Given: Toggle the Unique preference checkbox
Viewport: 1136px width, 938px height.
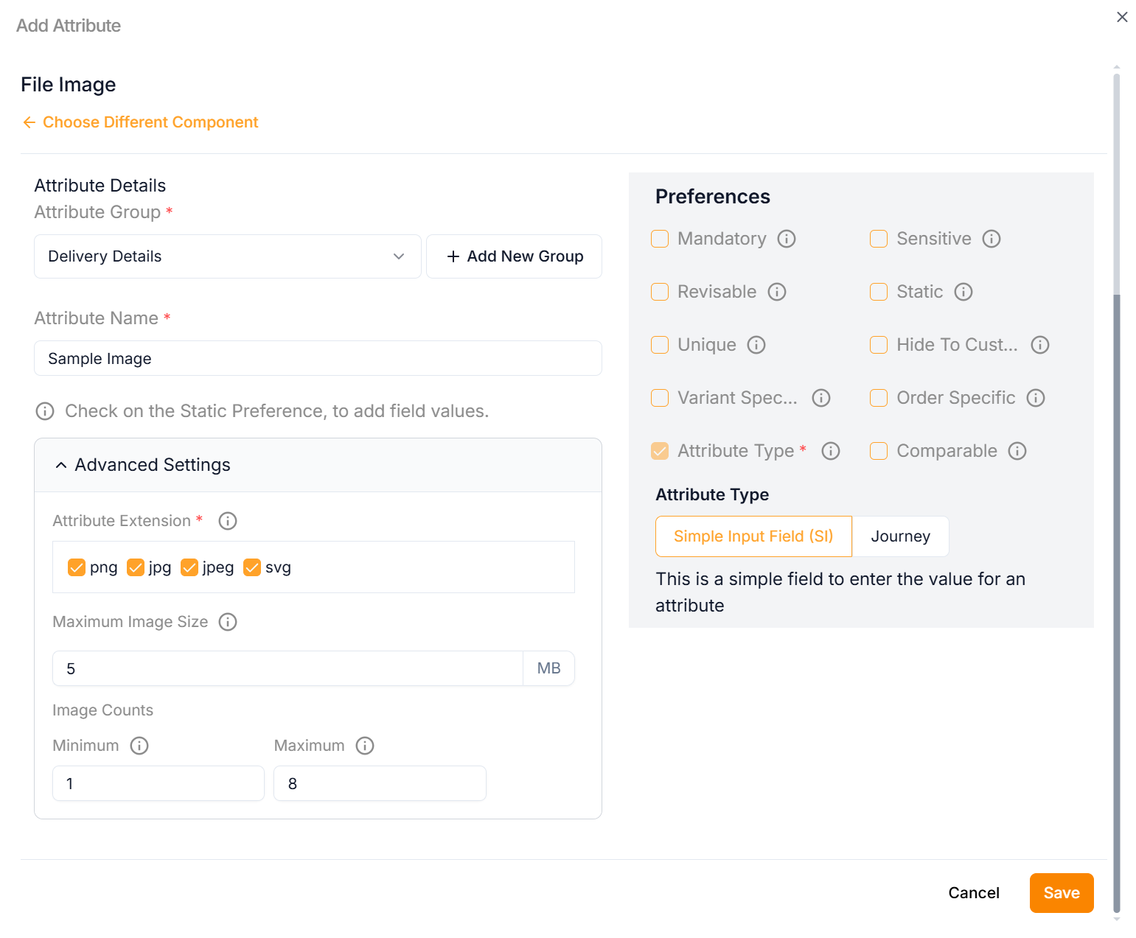Looking at the screenshot, I should point(660,345).
